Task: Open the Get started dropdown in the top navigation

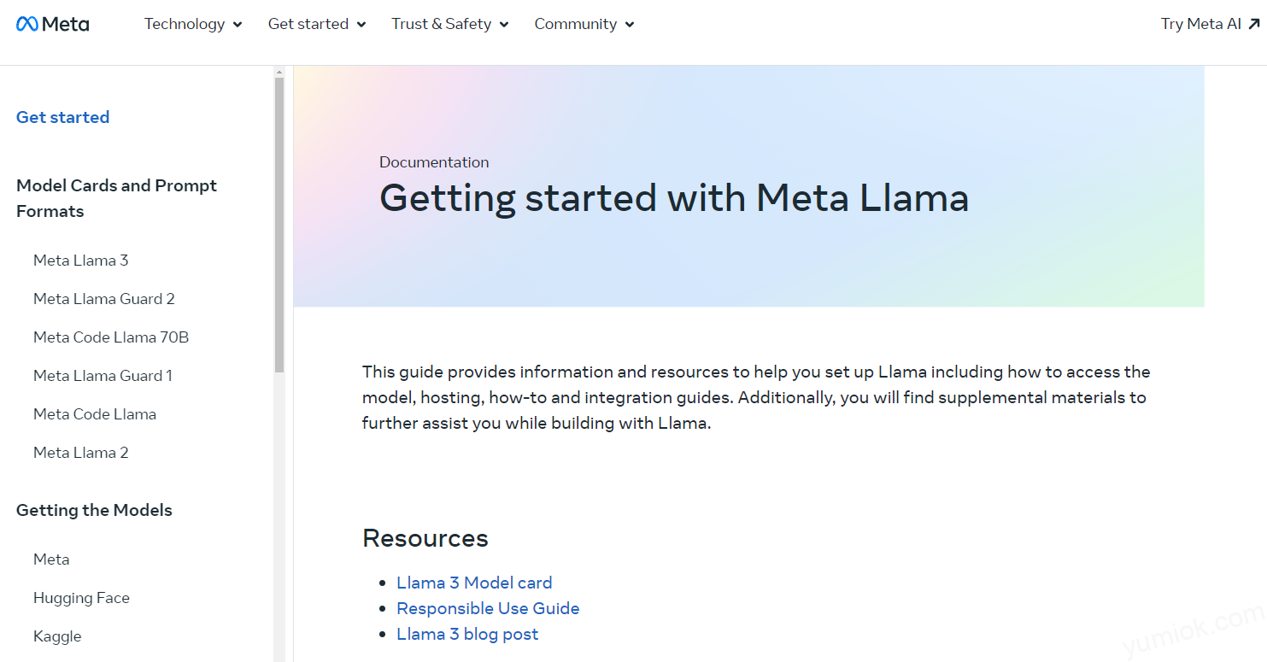Action: coord(317,24)
